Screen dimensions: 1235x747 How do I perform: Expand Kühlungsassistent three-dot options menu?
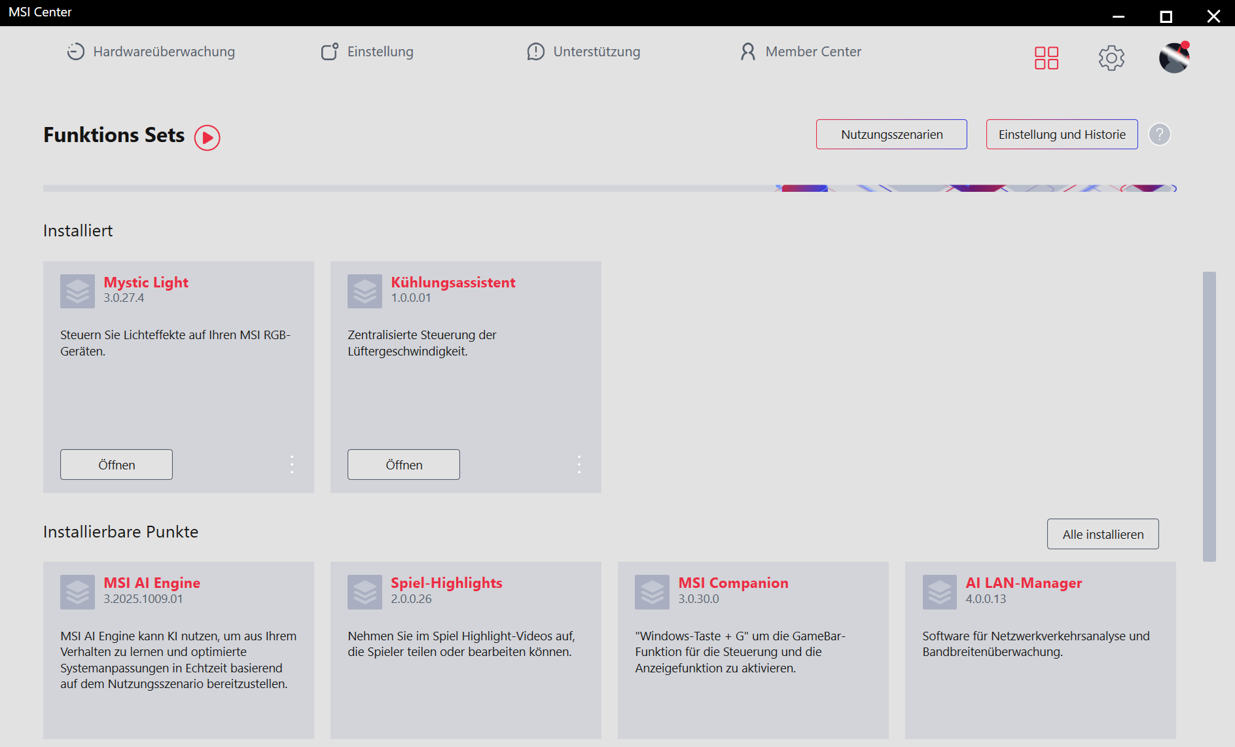click(579, 465)
